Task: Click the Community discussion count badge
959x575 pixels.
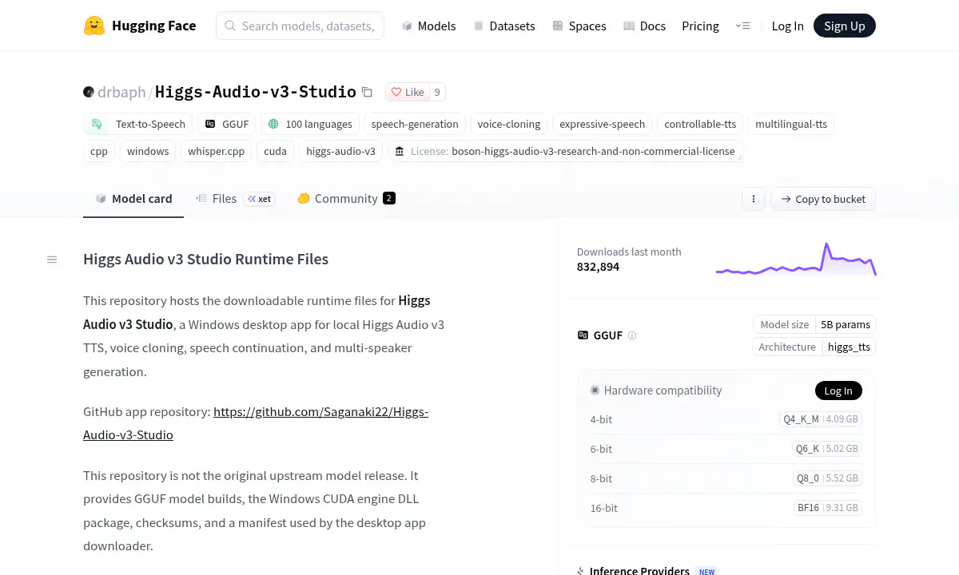Action: (x=389, y=198)
